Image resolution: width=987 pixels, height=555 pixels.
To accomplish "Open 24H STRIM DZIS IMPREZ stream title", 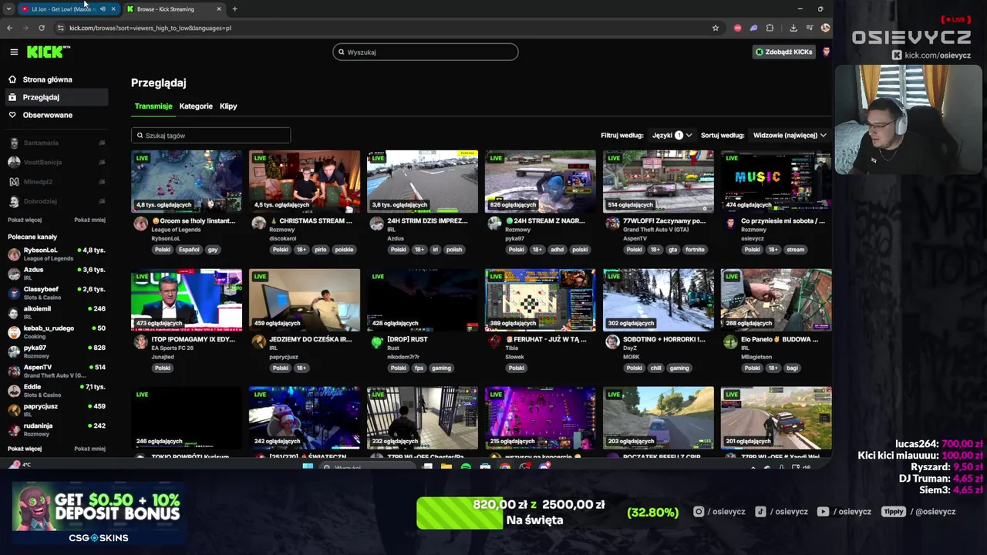I will [427, 221].
